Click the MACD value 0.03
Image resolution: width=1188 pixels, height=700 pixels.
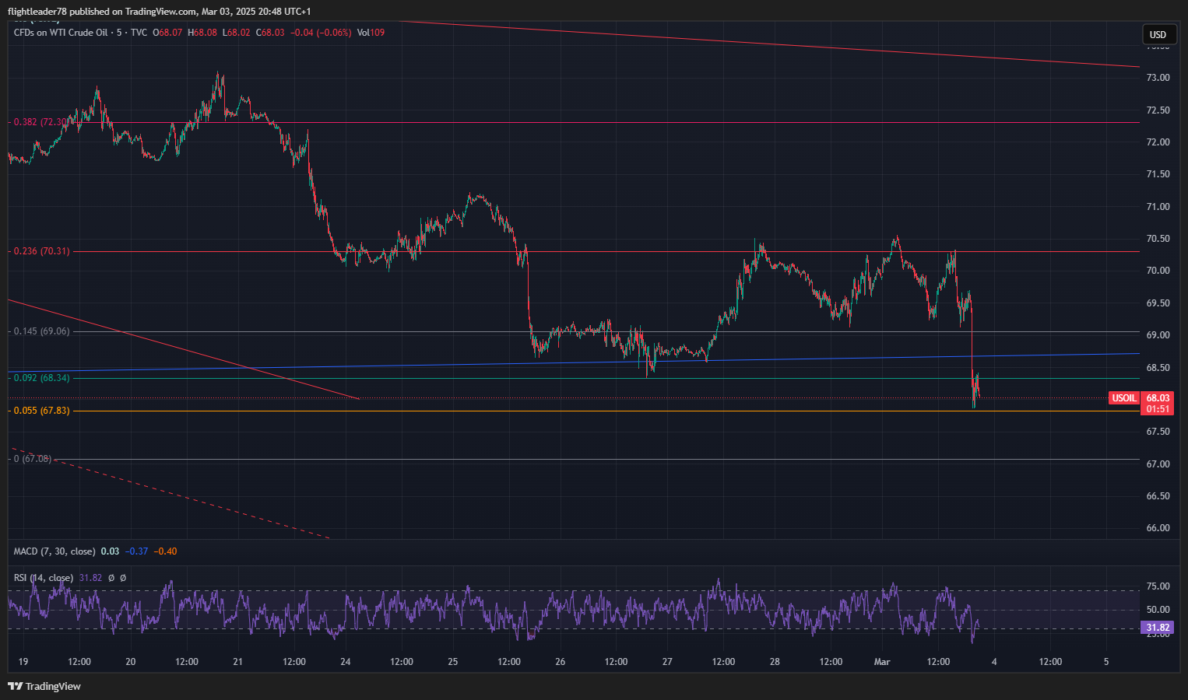click(x=111, y=551)
